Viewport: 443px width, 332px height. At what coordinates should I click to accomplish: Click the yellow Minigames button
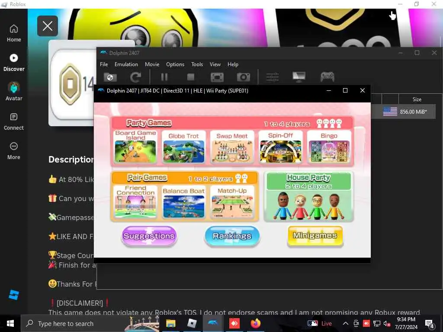tap(315, 236)
